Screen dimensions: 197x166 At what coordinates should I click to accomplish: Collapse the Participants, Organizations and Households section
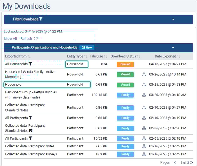(x=173, y=47)
